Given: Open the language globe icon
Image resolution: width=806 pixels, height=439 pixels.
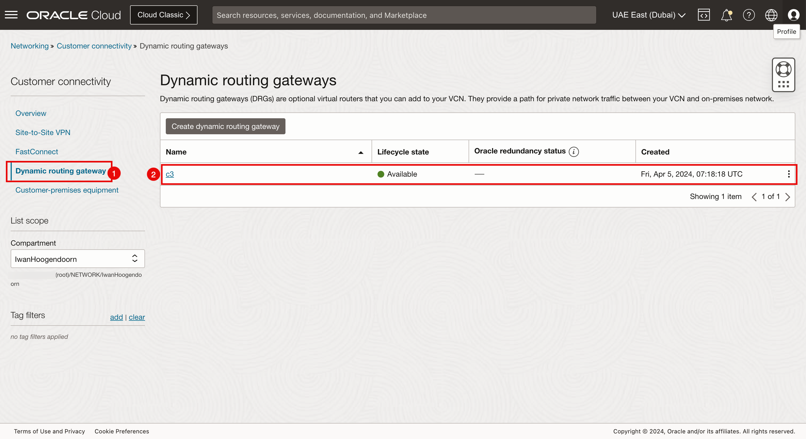Looking at the screenshot, I should 771,15.
